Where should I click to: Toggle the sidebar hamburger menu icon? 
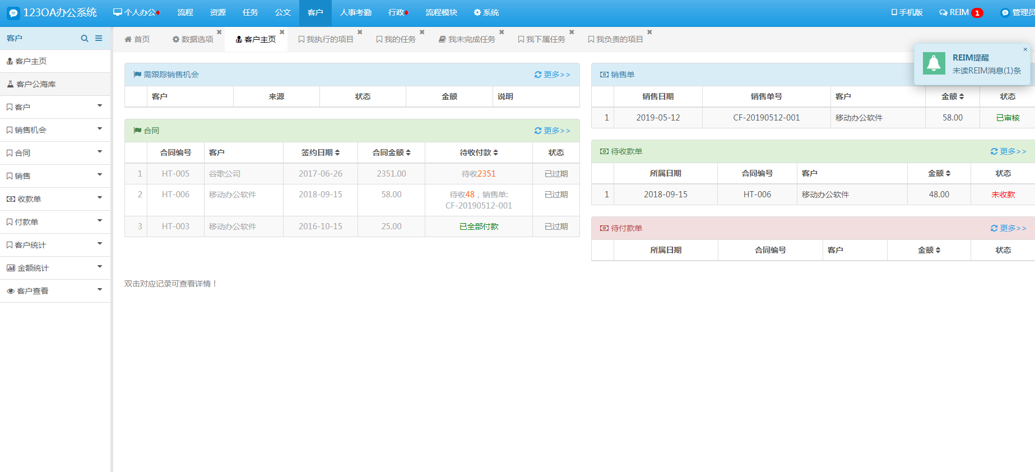tap(99, 39)
